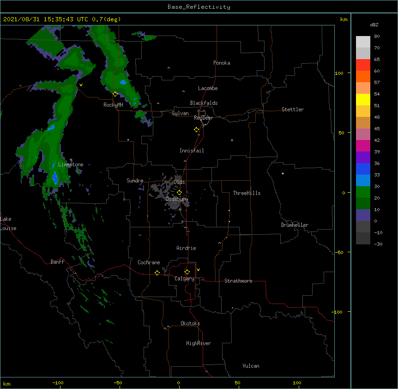Viewport: 398px width, 389px height.
Task: Click the yellow V marker northwest of RockyMH
Action: (x=81, y=85)
